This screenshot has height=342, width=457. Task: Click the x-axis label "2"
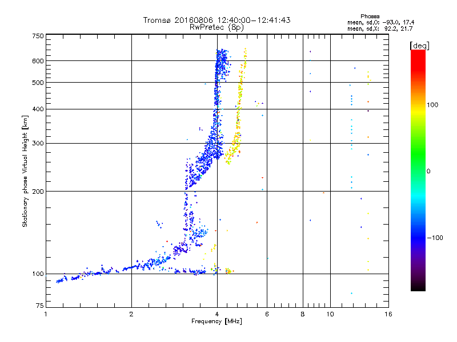click(131, 314)
